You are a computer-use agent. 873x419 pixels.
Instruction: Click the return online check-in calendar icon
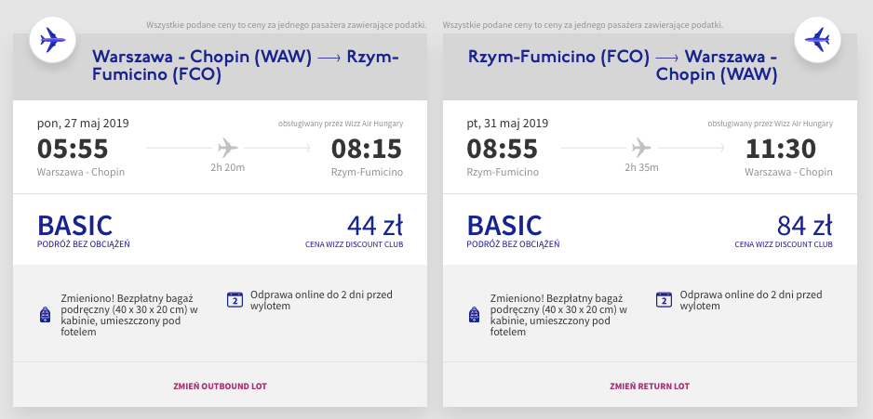coord(665,299)
